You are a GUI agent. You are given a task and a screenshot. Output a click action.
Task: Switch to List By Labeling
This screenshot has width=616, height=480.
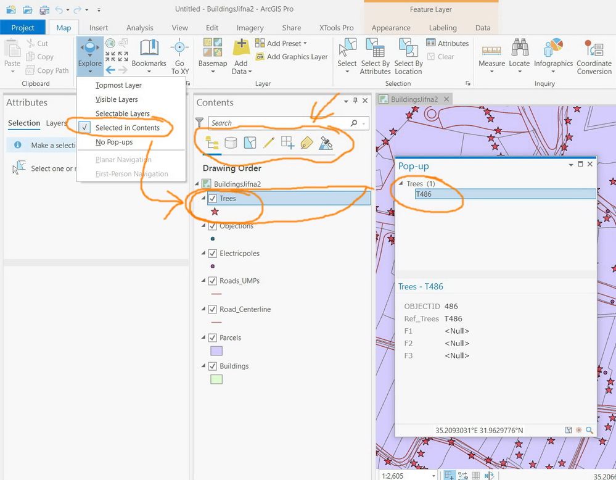click(x=306, y=143)
